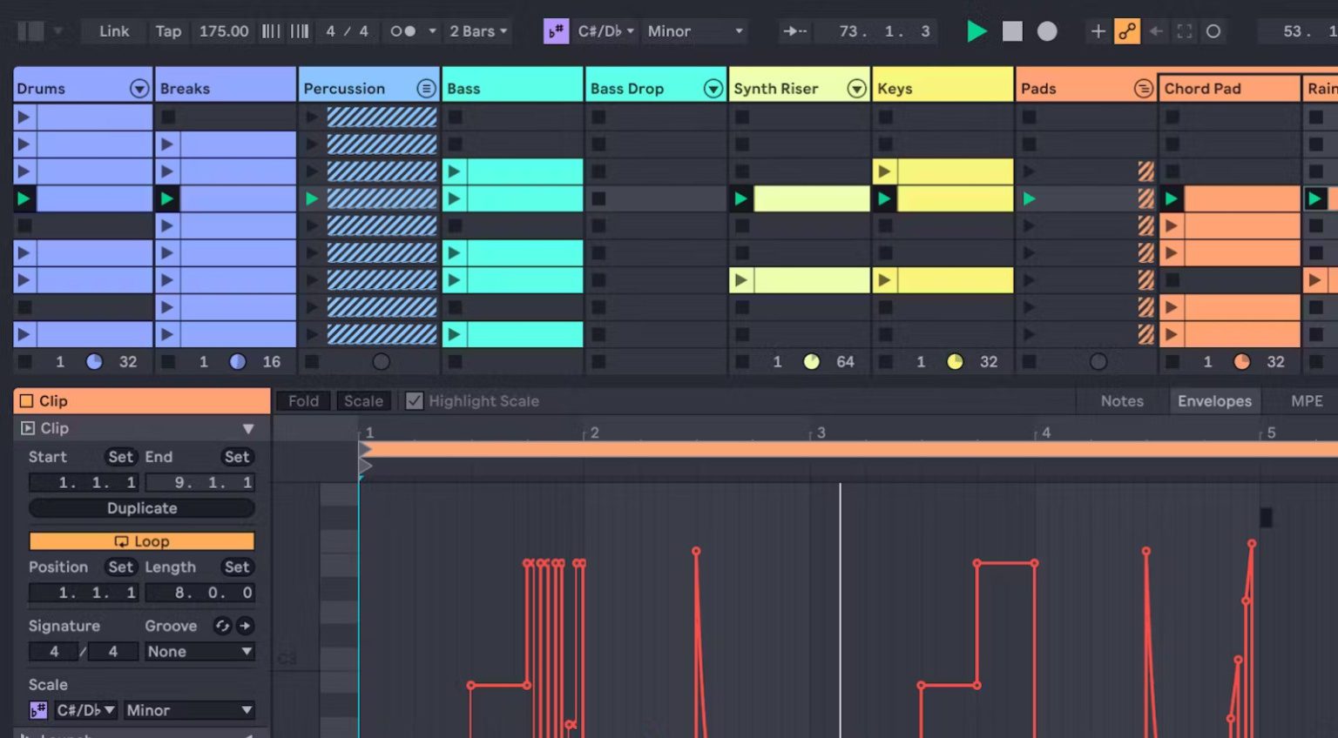Open the 2 Bars quantization dropdown

477,31
